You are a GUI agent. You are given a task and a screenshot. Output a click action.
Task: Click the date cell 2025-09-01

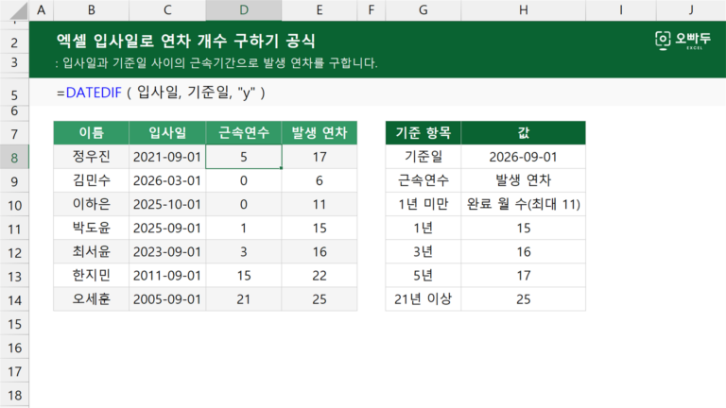pos(167,228)
